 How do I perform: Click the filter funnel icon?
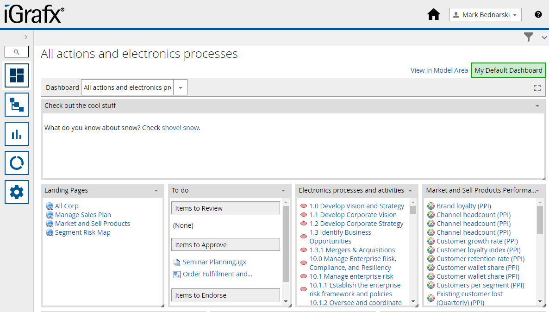(x=529, y=37)
